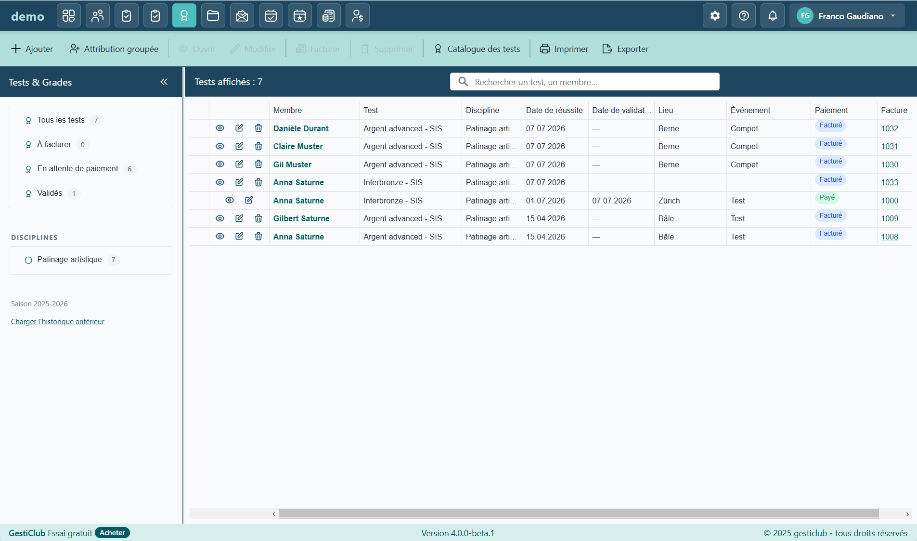Open the dashboard grid icon in top navigation
917x541 pixels.
click(x=69, y=16)
